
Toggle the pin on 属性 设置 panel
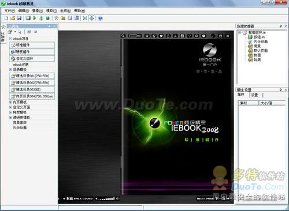[281, 90]
